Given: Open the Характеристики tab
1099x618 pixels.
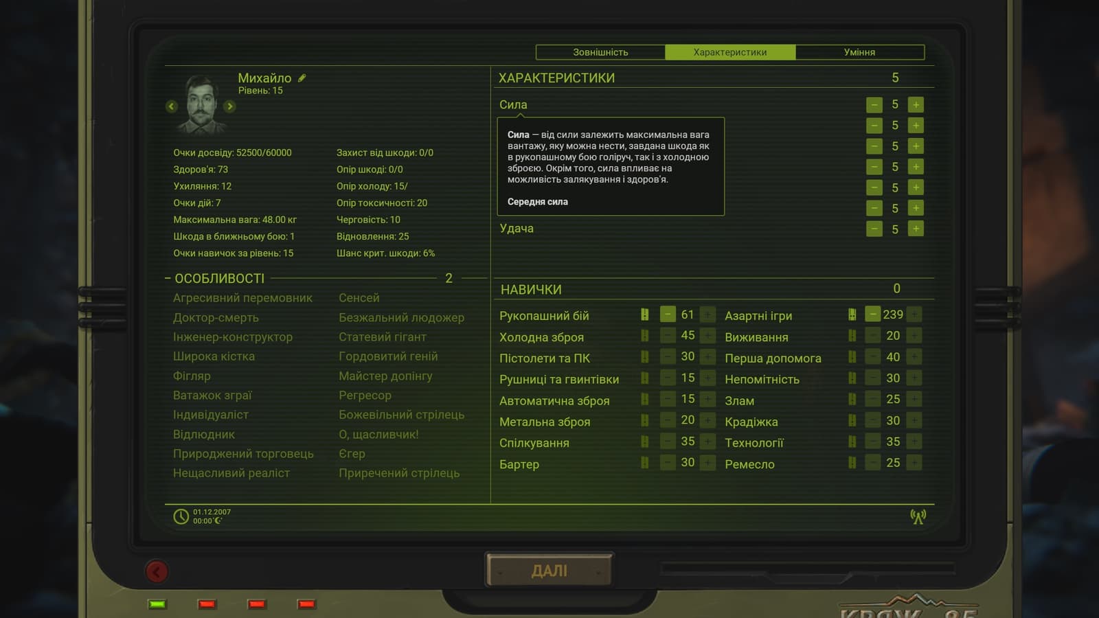Looking at the screenshot, I should 730,52.
